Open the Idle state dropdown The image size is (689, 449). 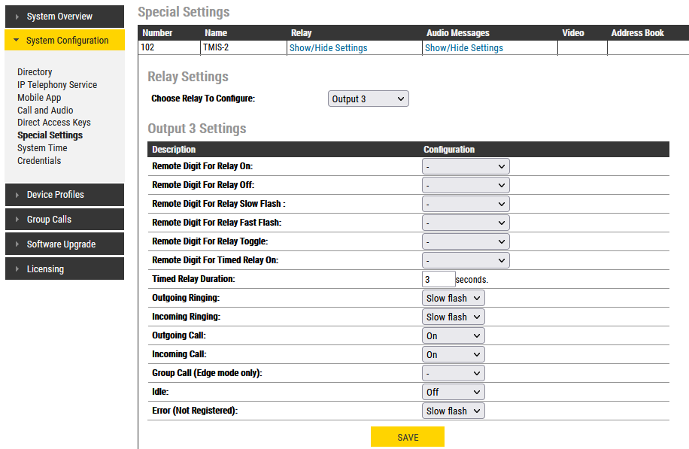[x=454, y=393]
